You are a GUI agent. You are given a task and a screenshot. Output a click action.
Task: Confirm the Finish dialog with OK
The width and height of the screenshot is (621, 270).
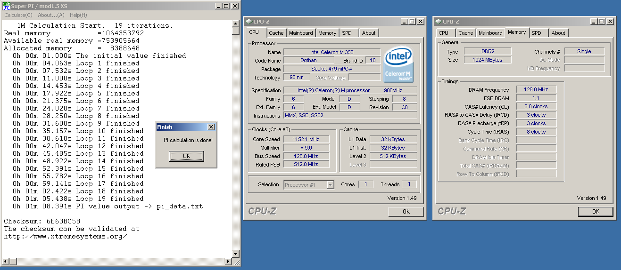pyautogui.click(x=186, y=156)
